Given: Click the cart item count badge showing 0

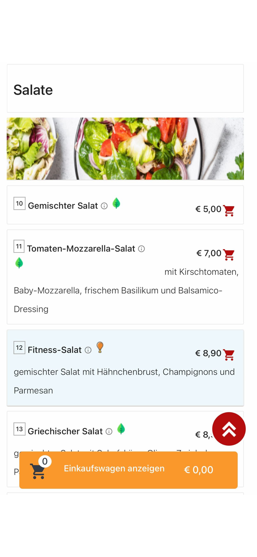Looking at the screenshot, I should pos(45,461).
